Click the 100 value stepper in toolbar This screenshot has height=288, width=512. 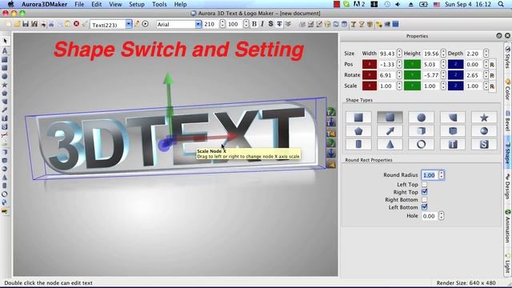tap(246, 24)
